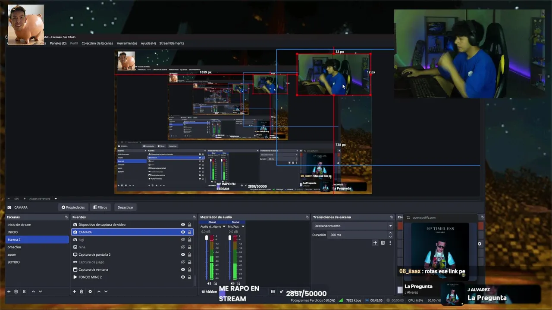Toggle lock on FONDO MINE 2 source
The image size is (552, 310).
coord(189,277)
